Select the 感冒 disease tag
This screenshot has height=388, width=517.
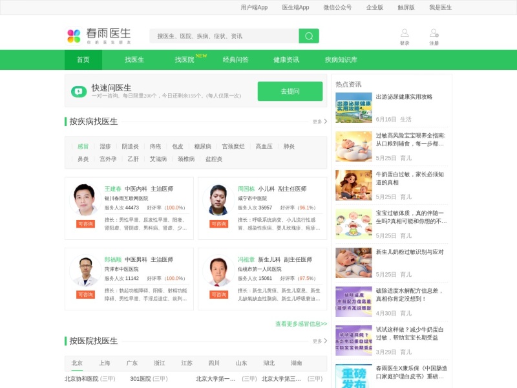pyautogui.click(x=83, y=147)
